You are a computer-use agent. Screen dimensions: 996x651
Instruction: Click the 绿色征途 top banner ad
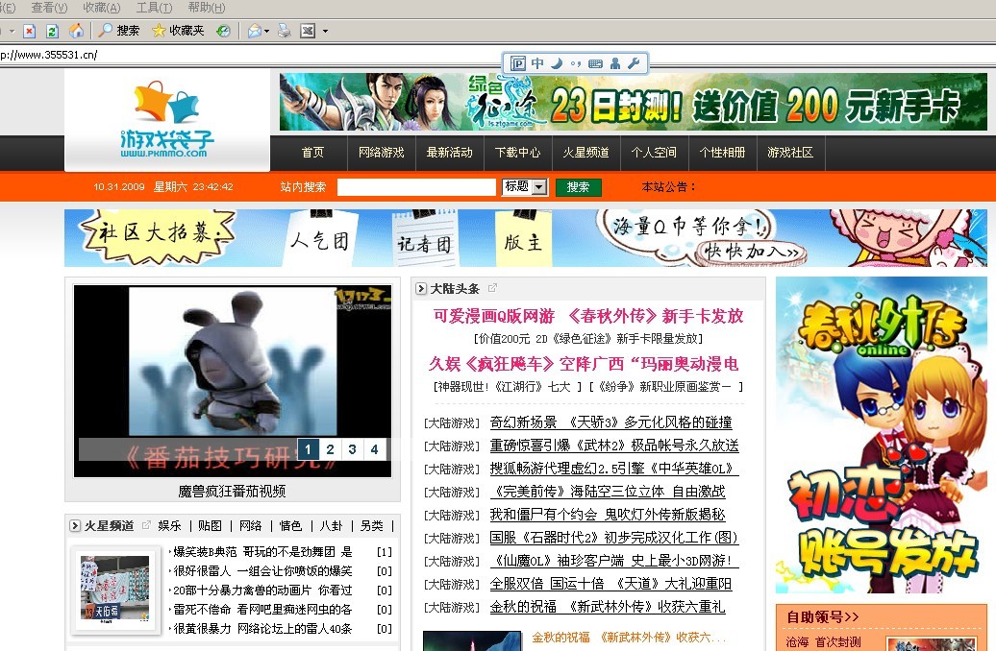[x=634, y=102]
